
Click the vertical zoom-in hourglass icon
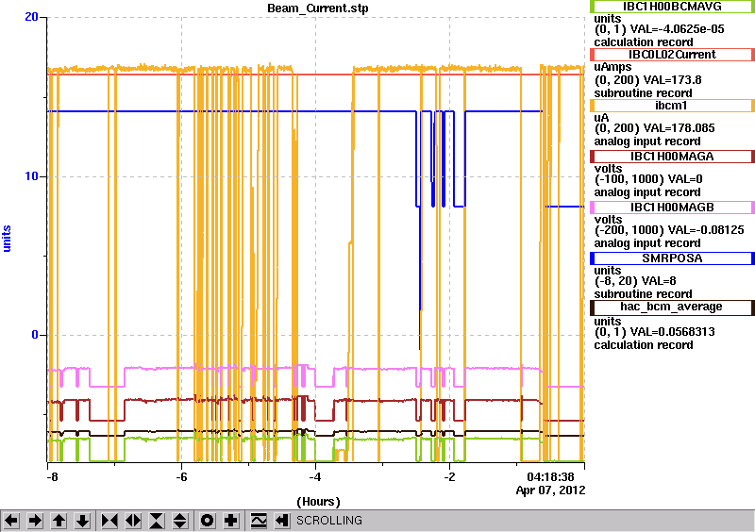click(157, 521)
